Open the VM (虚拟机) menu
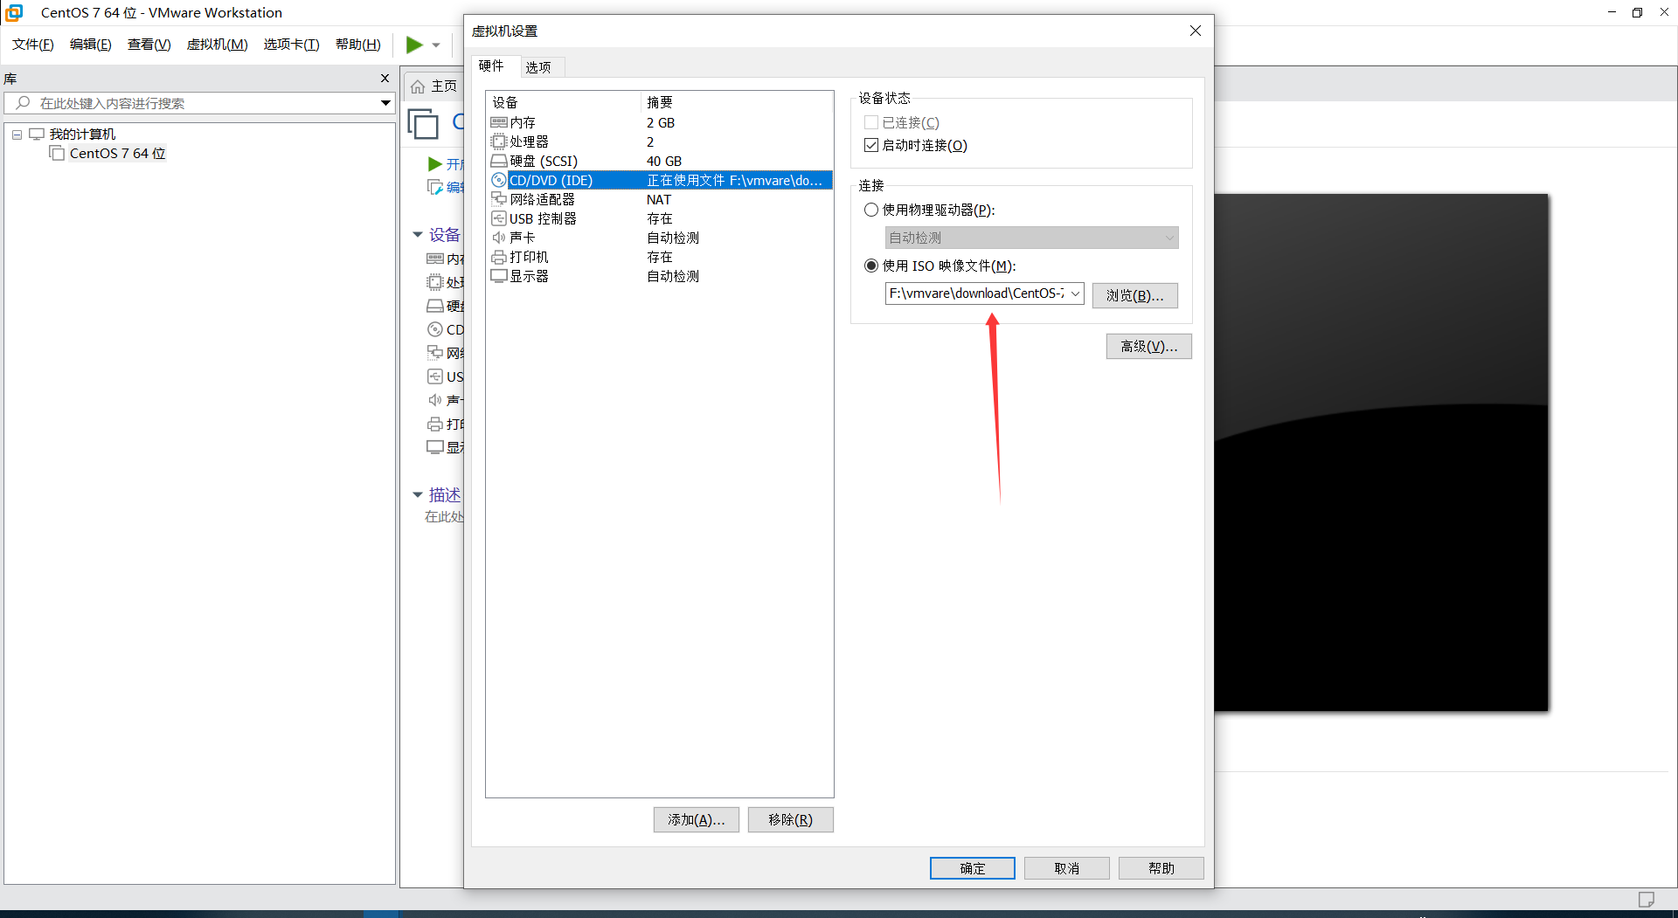1678x918 pixels. pos(218,45)
